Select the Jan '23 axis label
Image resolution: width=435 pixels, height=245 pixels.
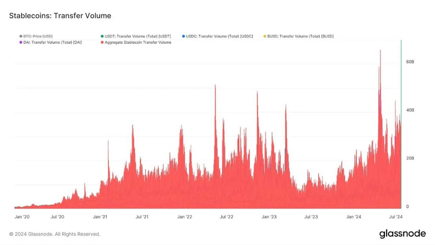pyautogui.click(x=269, y=217)
